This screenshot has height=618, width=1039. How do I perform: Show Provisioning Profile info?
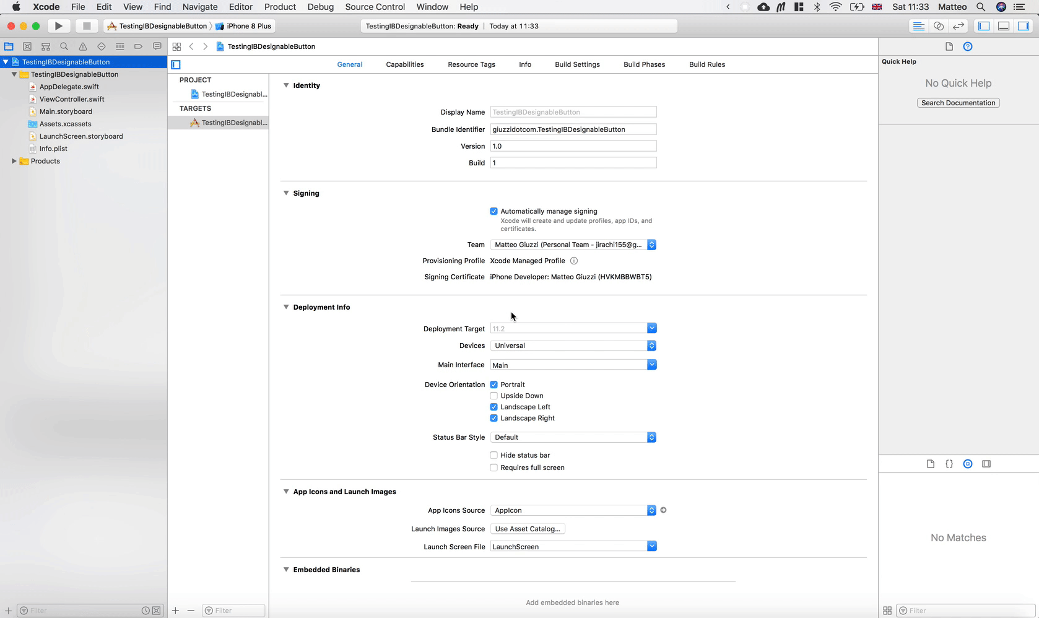click(574, 261)
